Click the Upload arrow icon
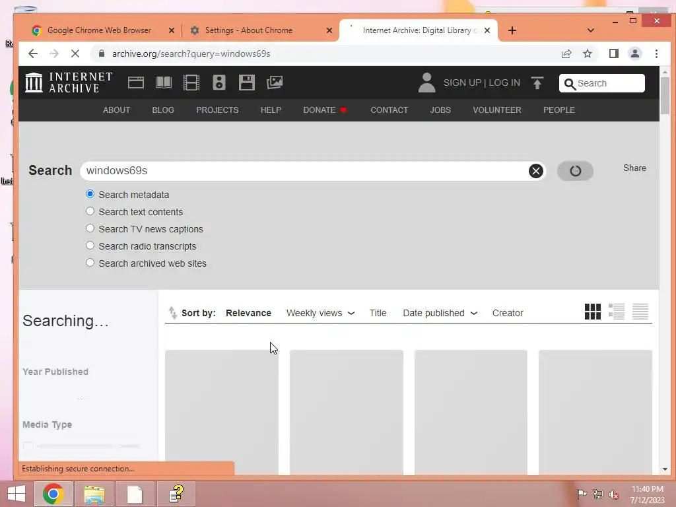Viewport: 676px width, 507px height. point(537,83)
